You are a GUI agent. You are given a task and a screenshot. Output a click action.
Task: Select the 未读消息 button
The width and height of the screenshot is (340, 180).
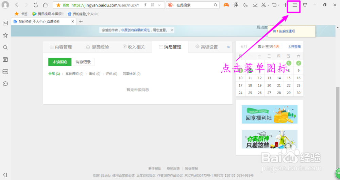tap(60, 62)
